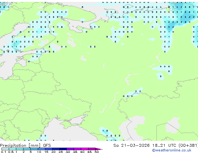Open the weatheronline.co.uk credit link

point(172,150)
